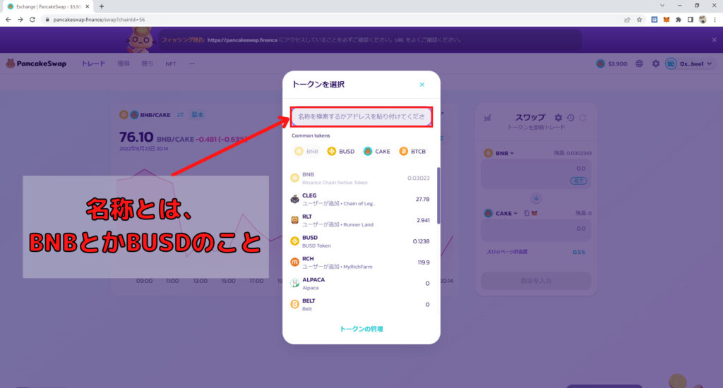
Task: Click the RCH token icon
Action: pyautogui.click(x=294, y=262)
